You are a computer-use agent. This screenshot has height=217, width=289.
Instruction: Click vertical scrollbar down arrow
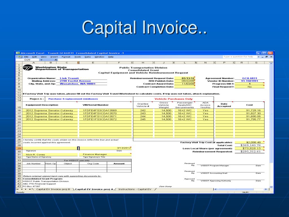pyautogui.click(x=271, y=187)
